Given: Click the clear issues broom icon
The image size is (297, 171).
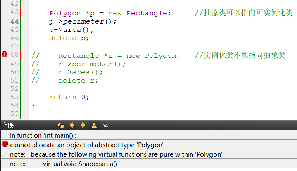Looking at the screenshot, I should click(61, 125).
